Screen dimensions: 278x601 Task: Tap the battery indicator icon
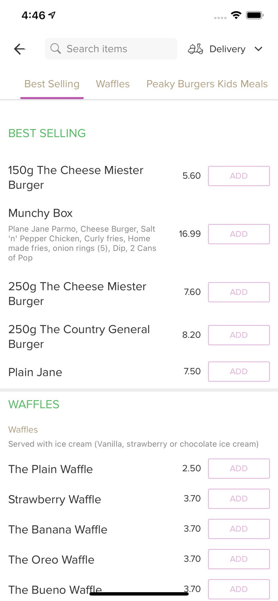tap(255, 14)
